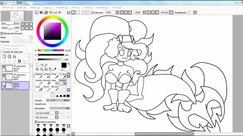Swap foreground and background colors
Screen dimensions: 243x136
[68, 64]
